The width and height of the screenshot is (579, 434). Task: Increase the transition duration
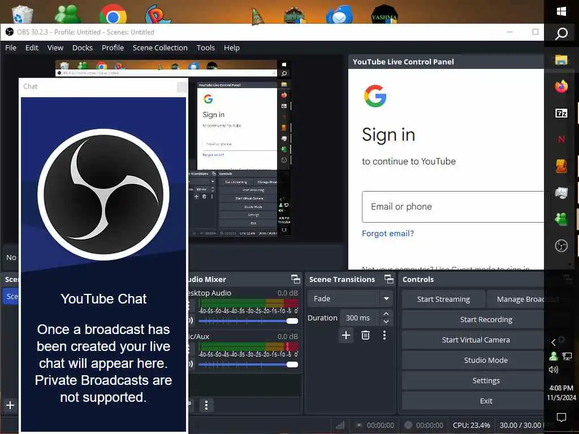pyautogui.click(x=386, y=314)
